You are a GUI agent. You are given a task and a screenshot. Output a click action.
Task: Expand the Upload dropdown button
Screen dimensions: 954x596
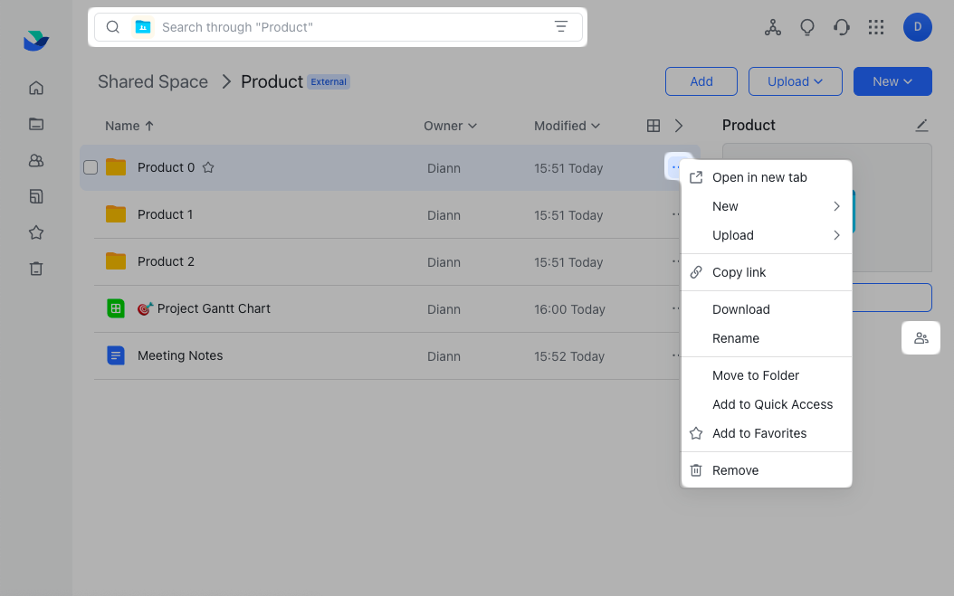pyautogui.click(x=795, y=81)
